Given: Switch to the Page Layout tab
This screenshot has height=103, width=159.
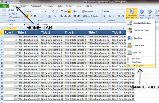Looking at the screenshot, I should click(36, 6).
